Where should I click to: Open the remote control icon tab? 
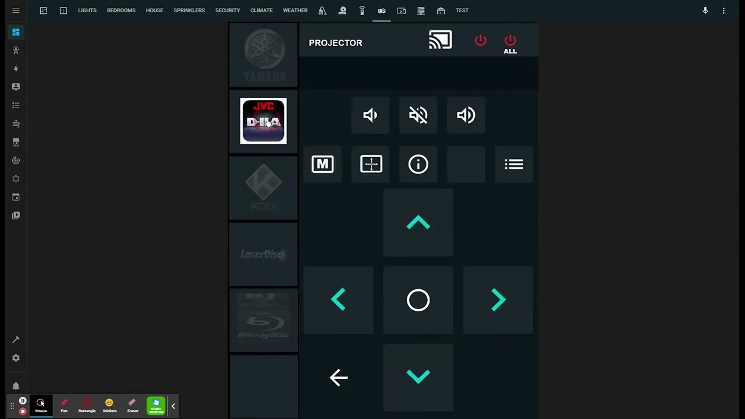point(362,10)
